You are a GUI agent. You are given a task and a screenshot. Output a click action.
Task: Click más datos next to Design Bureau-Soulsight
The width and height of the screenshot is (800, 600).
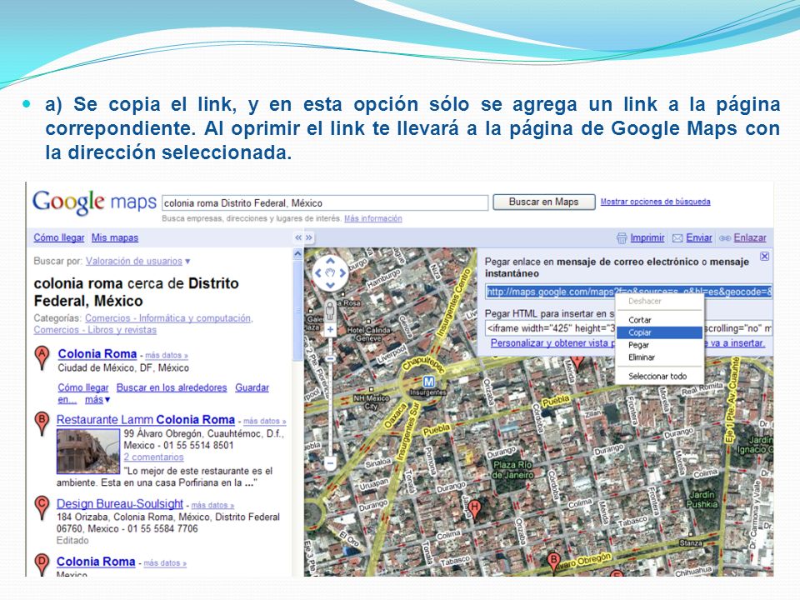[212, 505]
